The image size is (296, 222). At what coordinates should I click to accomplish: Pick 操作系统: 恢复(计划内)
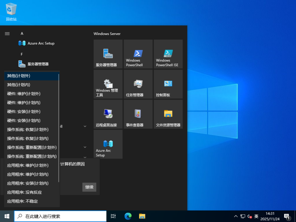(x=32, y=139)
